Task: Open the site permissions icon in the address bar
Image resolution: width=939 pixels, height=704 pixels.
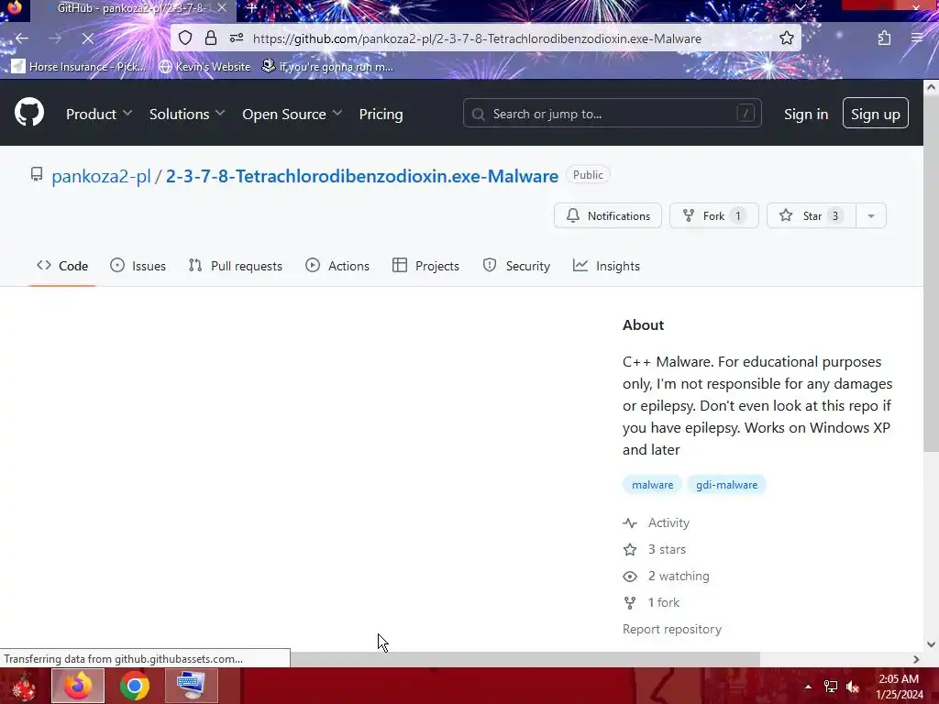Action: (237, 38)
